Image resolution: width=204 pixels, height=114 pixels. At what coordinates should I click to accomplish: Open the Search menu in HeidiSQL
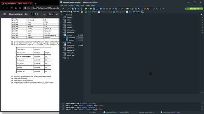[71, 6]
